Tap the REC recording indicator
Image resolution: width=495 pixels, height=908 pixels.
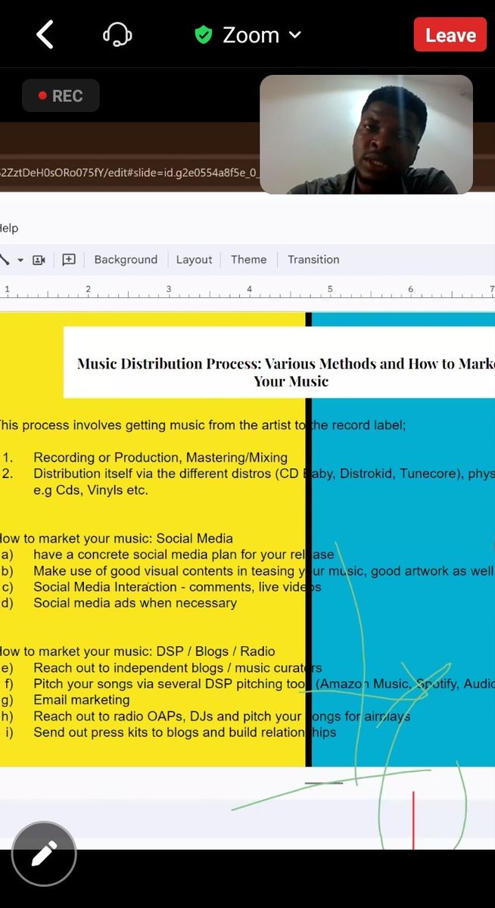click(x=61, y=96)
